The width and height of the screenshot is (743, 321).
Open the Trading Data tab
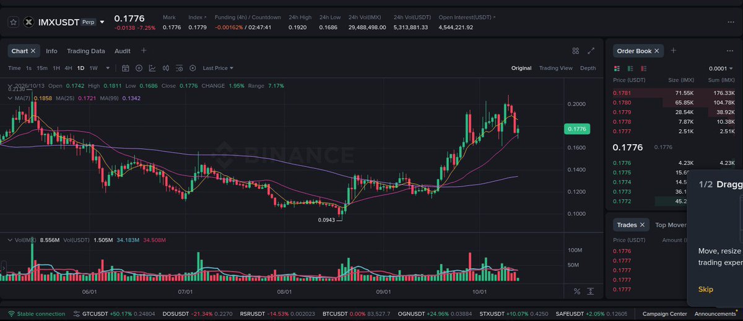coord(85,51)
